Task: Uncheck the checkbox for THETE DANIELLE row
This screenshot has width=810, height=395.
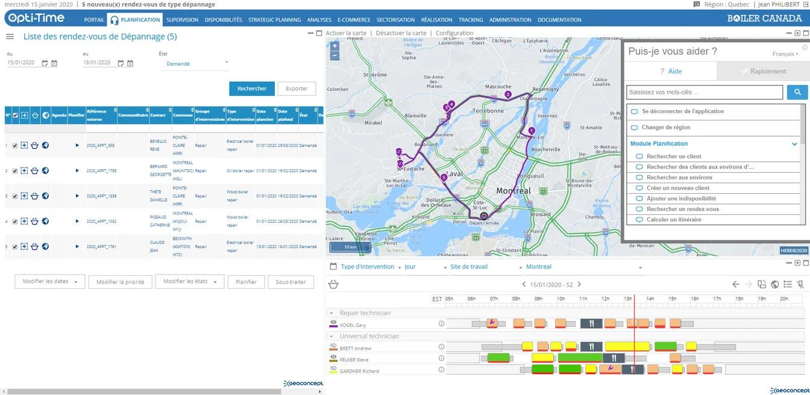Action: [x=15, y=196]
